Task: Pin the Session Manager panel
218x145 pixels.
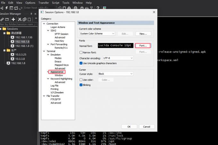Action: coord(31,14)
